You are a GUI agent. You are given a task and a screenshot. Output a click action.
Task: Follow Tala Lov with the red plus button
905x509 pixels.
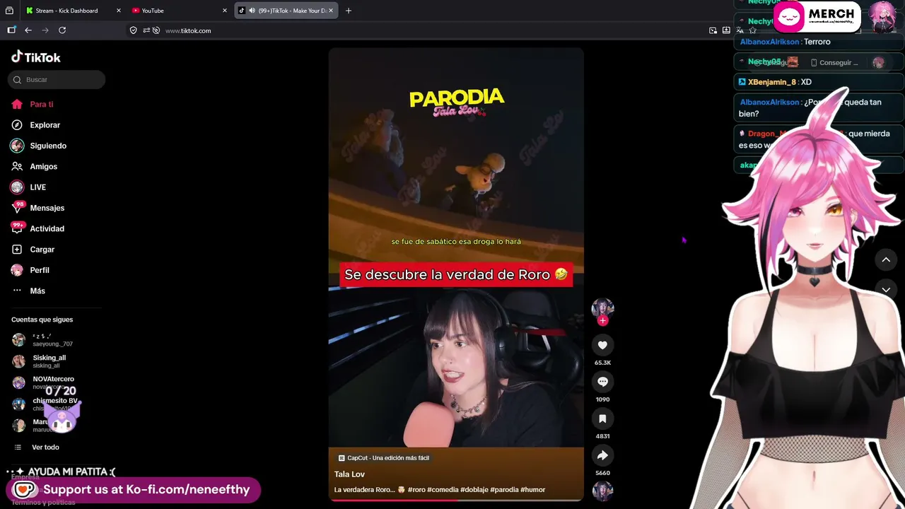602,321
